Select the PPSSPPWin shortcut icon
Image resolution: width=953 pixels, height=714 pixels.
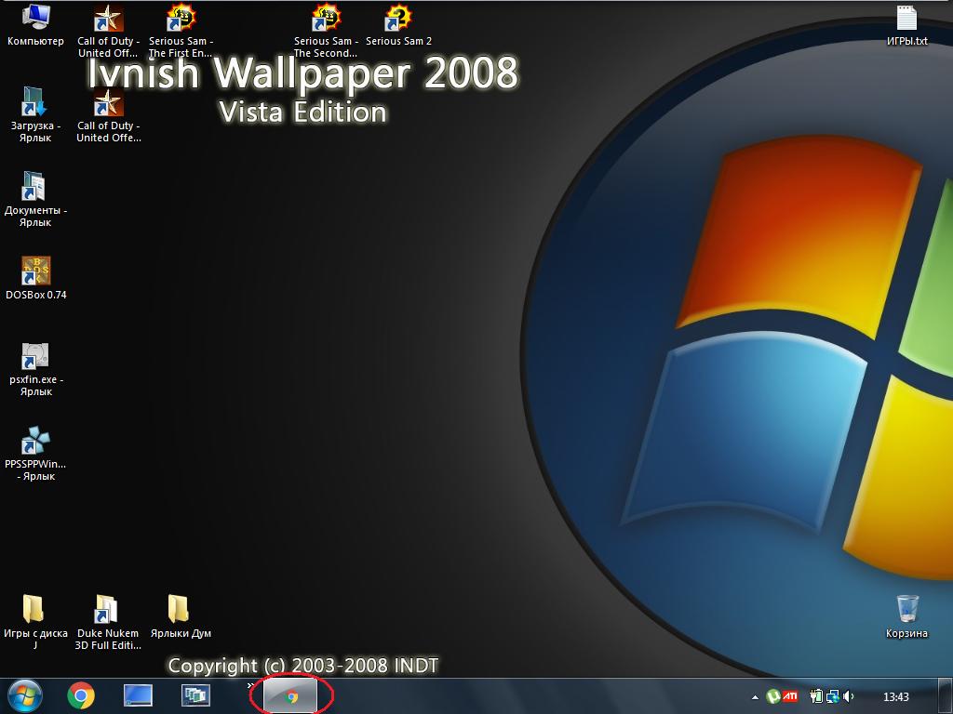pos(35,453)
